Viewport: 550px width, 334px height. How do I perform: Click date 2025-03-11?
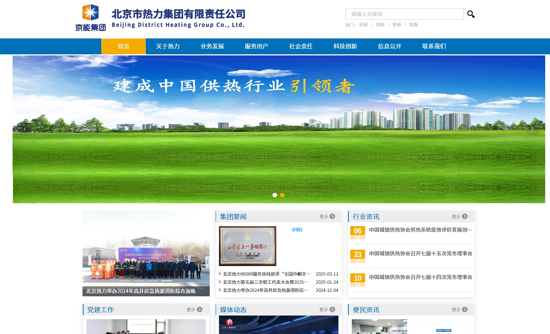(327, 274)
